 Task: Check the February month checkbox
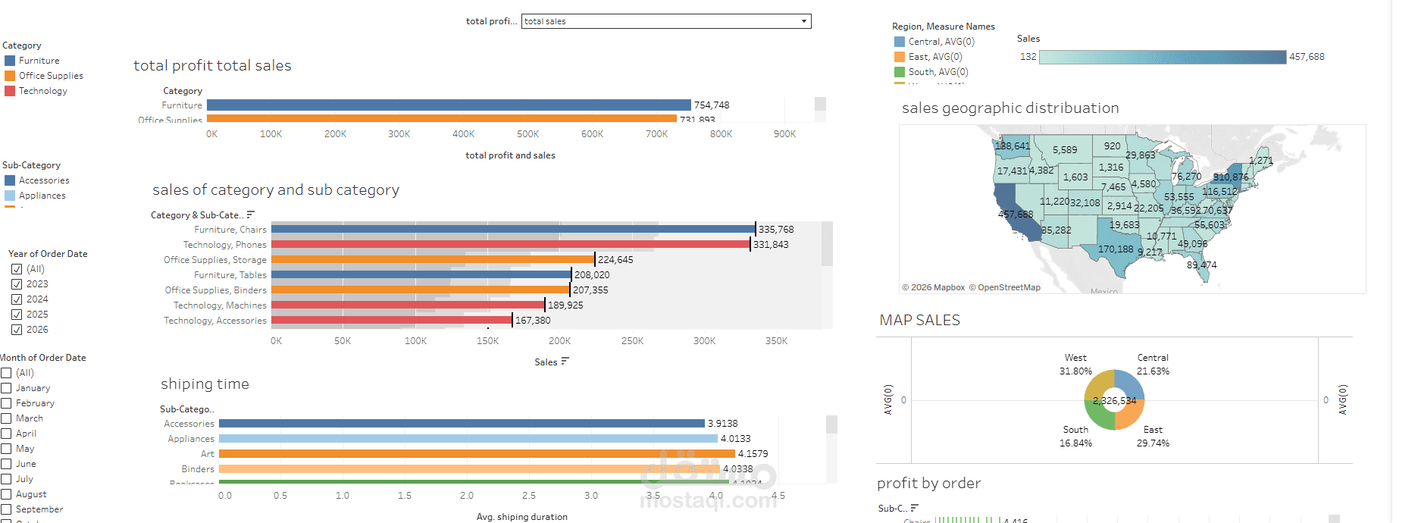click(x=6, y=403)
